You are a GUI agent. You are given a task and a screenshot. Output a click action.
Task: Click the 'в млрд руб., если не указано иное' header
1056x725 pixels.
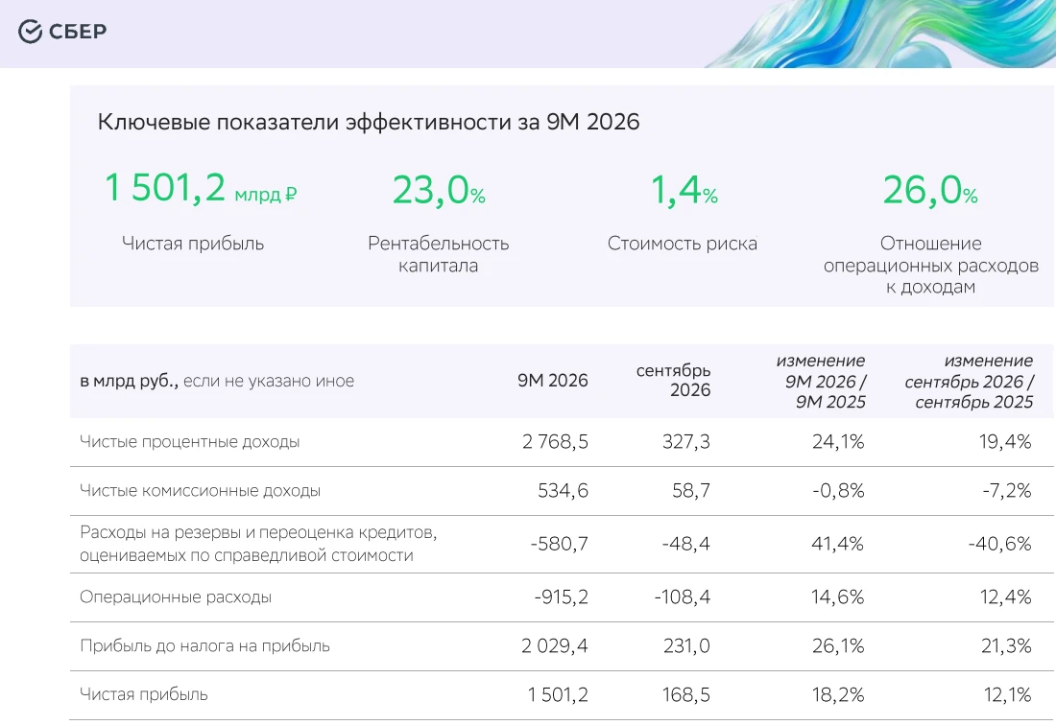point(217,381)
